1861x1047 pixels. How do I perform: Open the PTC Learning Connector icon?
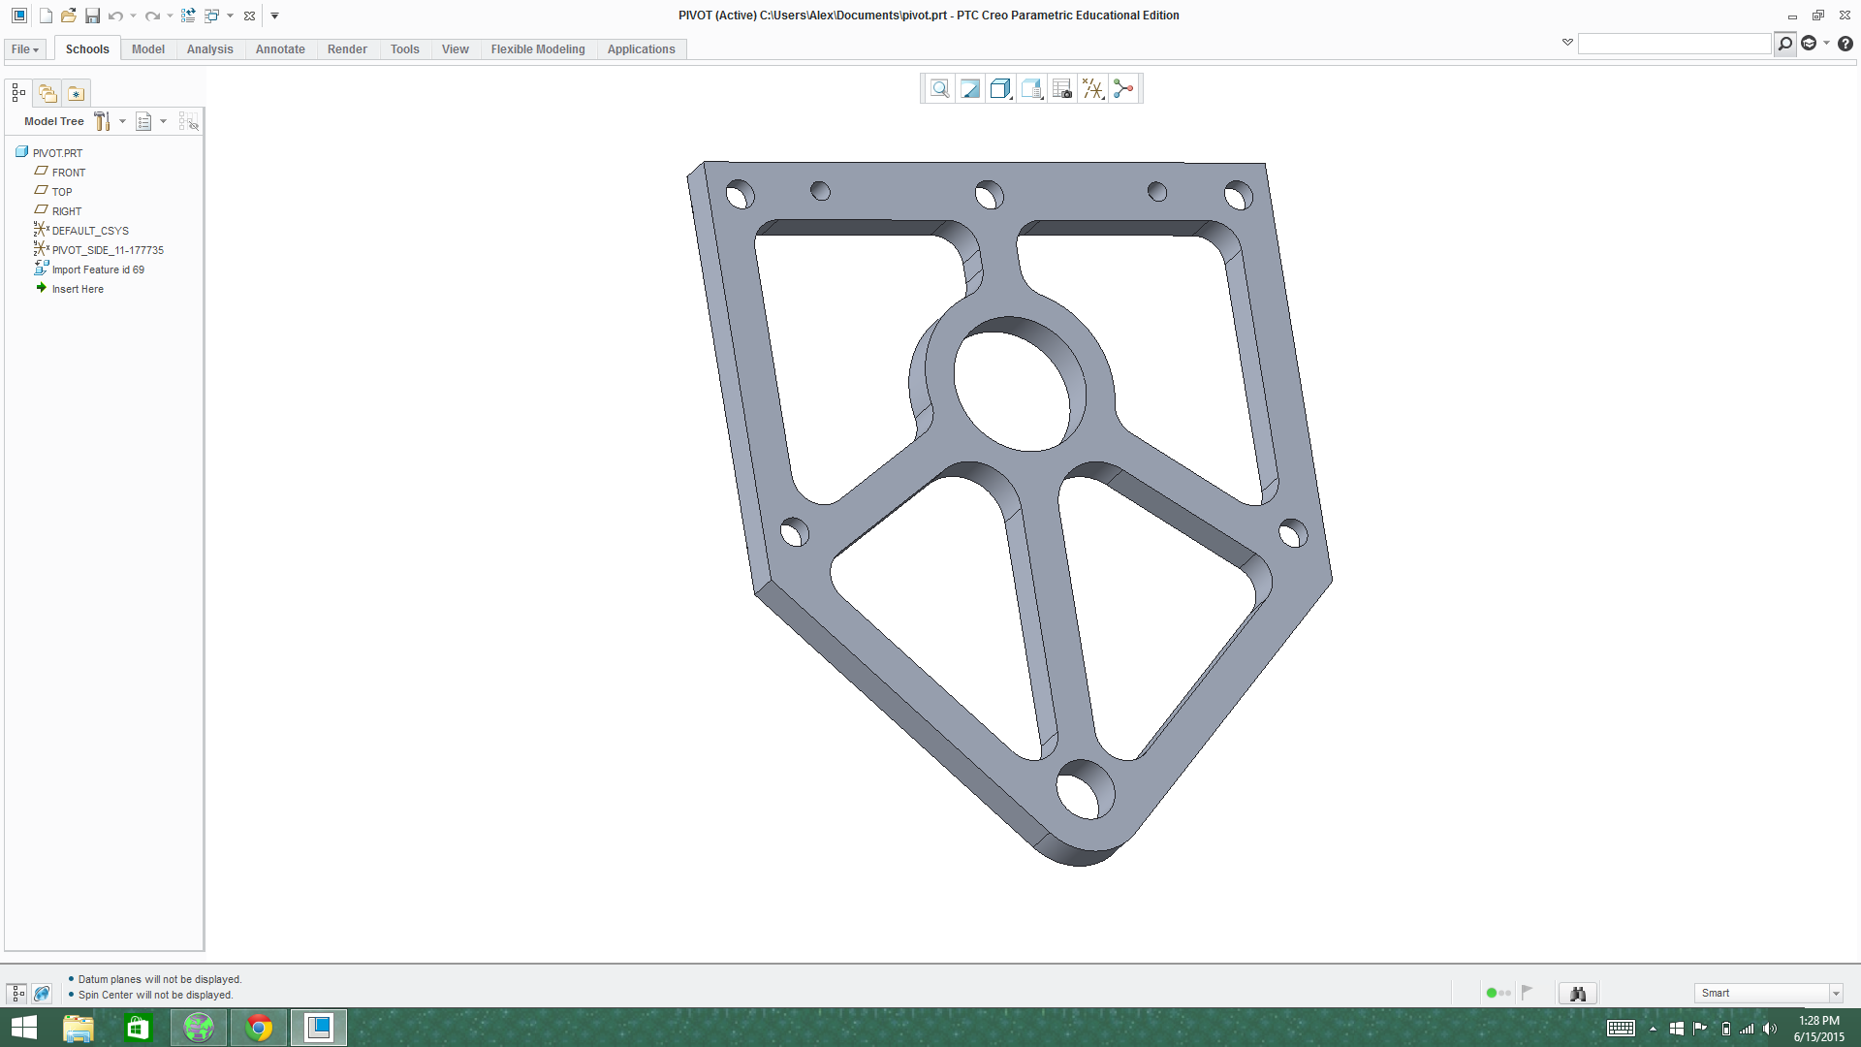tap(1809, 44)
